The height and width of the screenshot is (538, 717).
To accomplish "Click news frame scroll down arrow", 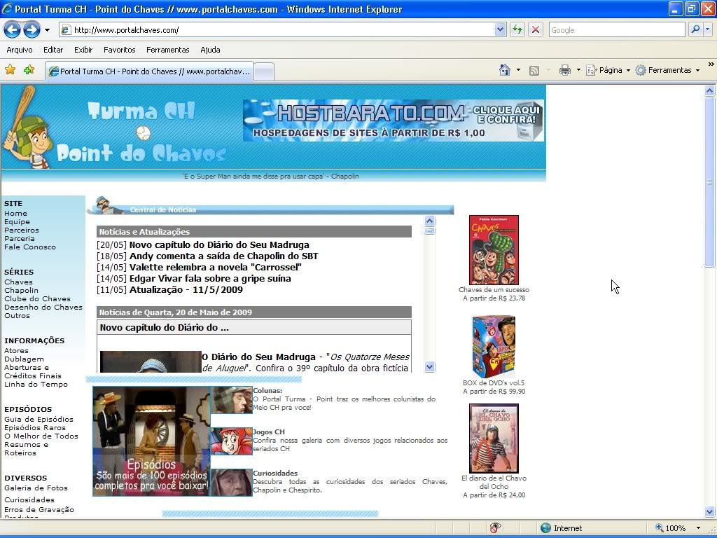I will click(429, 366).
